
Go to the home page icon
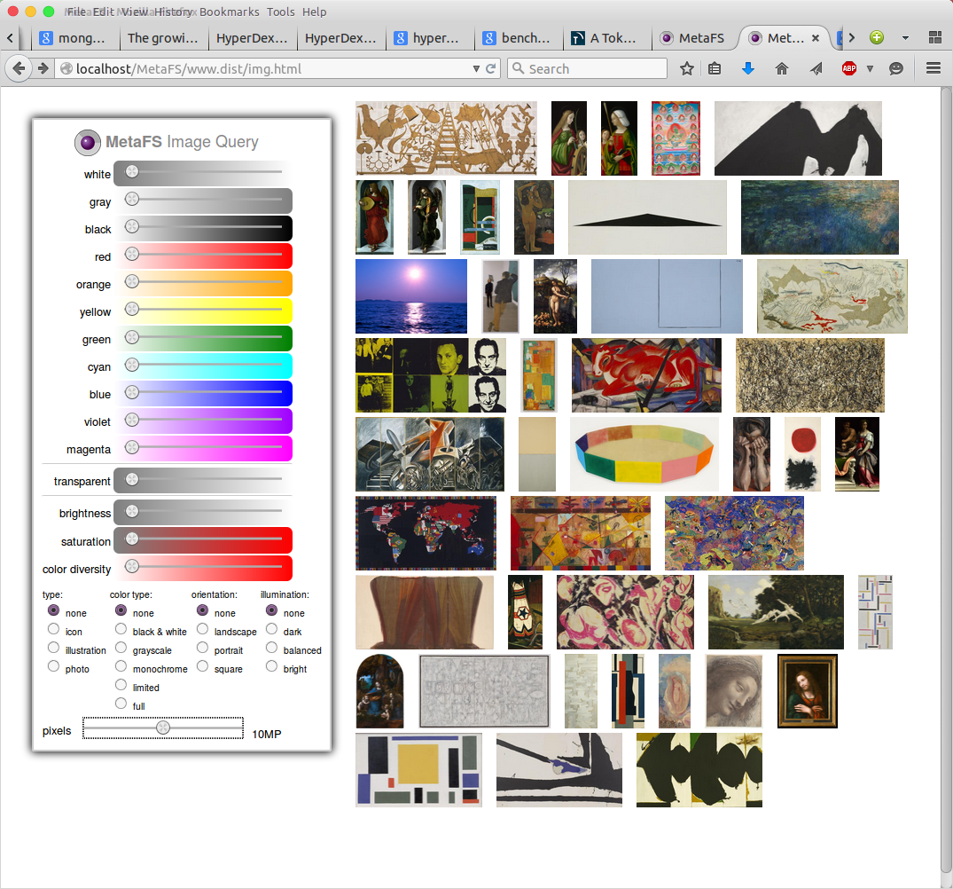point(782,68)
